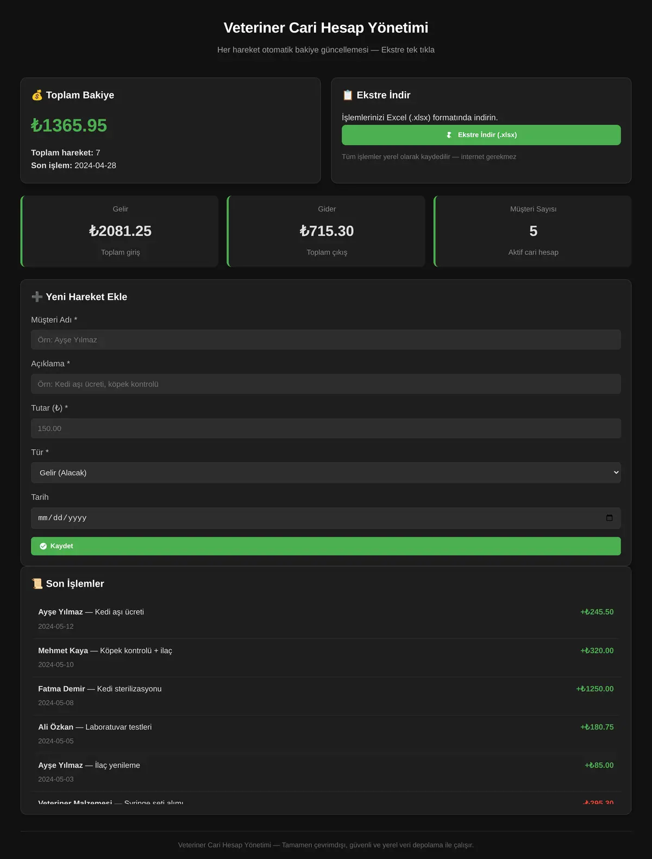Select the Tutar amount input field
652x859 pixels.
(326, 429)
